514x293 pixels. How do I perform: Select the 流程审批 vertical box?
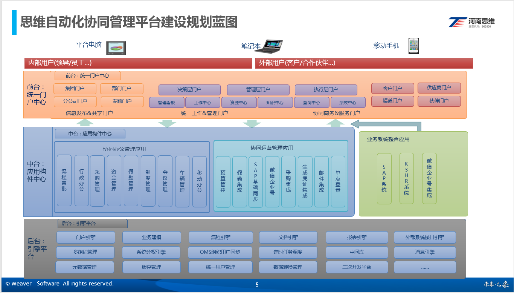click(64, 180)
